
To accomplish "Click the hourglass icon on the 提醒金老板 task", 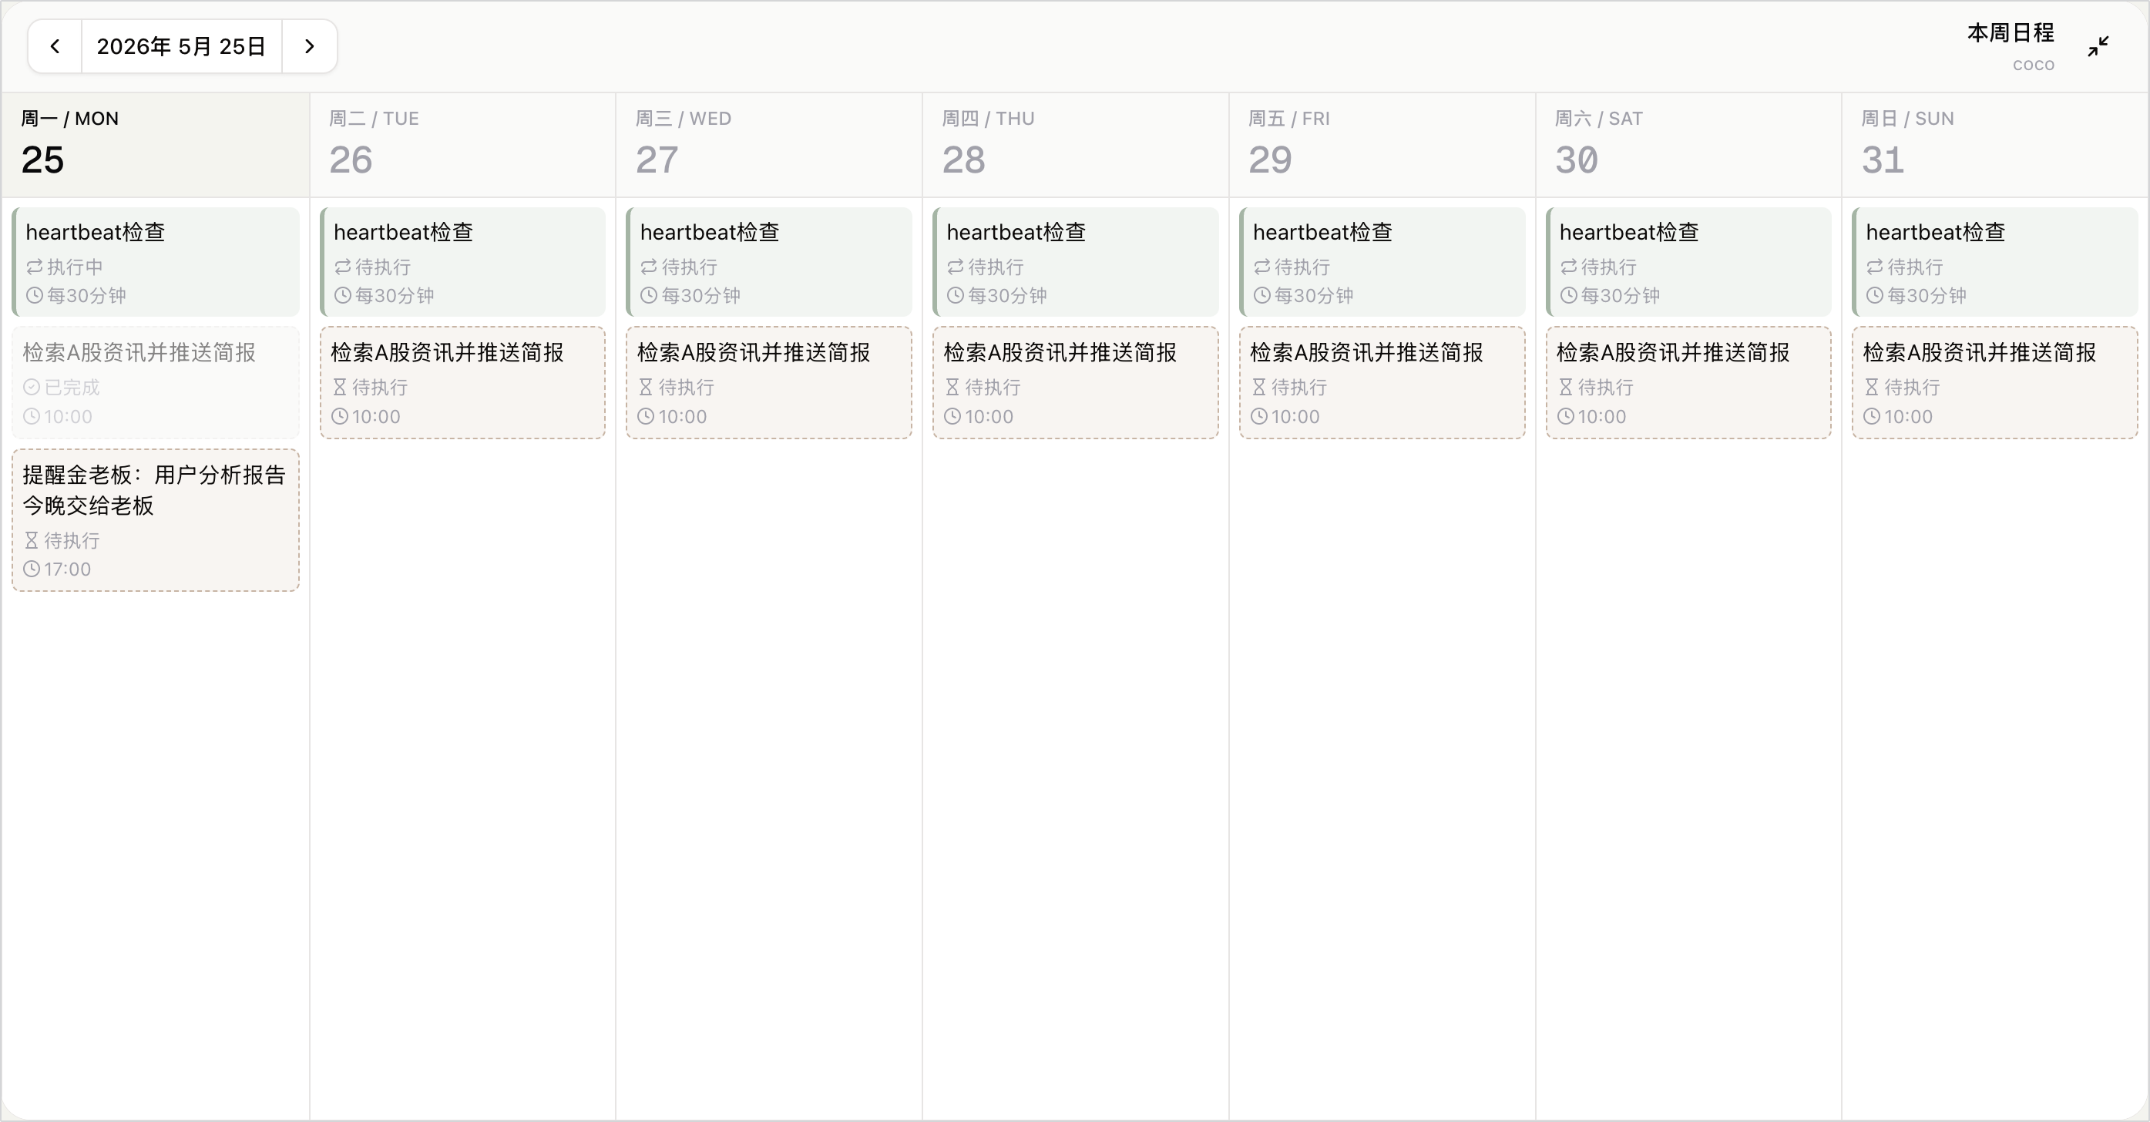I will pyautogui.click(x=32, y=541).
